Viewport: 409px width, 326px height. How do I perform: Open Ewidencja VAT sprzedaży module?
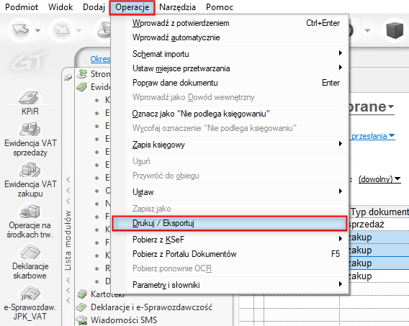coord(30,129)
